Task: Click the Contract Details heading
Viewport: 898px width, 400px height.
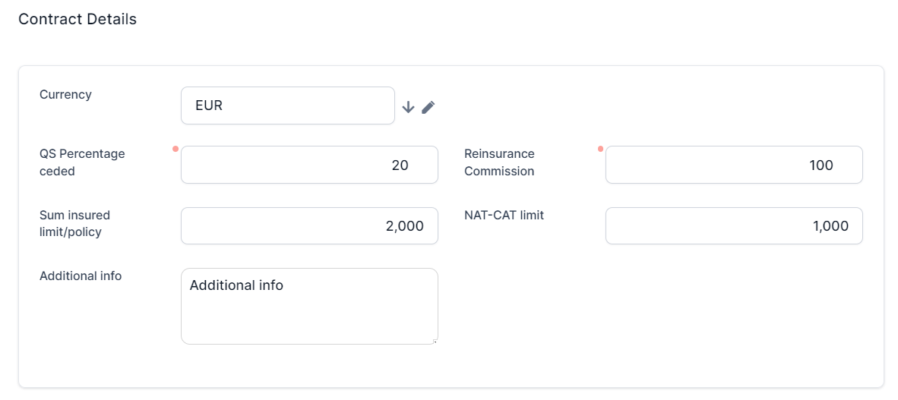Action: [x=77, y=20]
